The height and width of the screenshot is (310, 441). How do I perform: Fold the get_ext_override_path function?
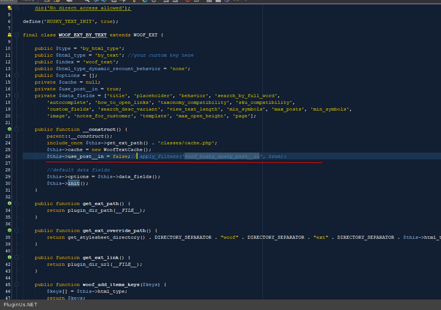pos(16,231)
